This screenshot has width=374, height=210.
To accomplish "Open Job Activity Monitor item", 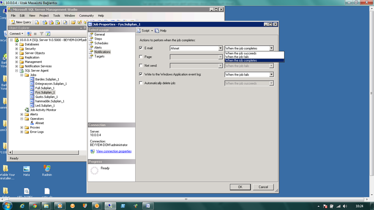I will click(43, 110).
